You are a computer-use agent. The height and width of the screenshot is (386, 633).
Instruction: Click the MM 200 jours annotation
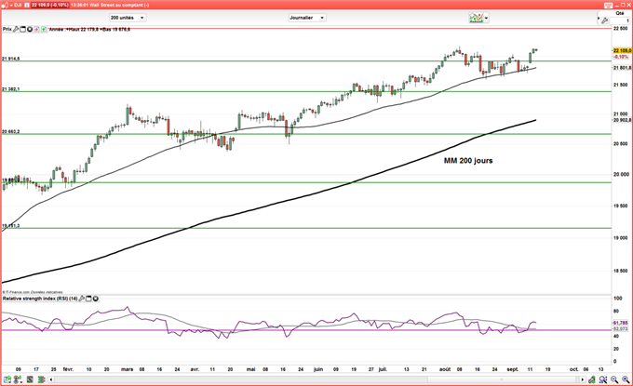(x=468, y=161)
